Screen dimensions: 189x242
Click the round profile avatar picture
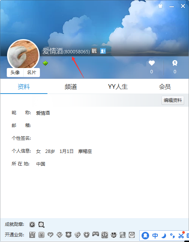click(23, 54)
